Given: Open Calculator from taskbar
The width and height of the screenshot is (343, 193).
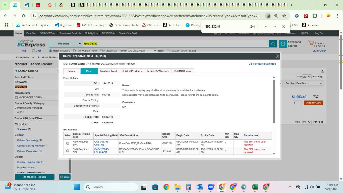Looking at the screenshot, I should tap(189, 187).
